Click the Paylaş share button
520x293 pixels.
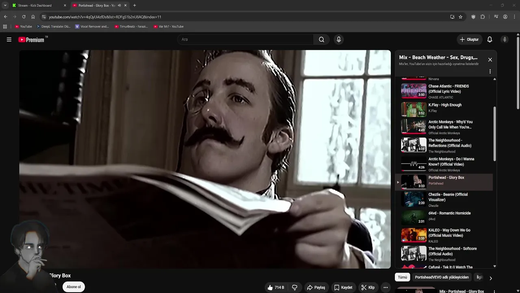pos(316,287)
